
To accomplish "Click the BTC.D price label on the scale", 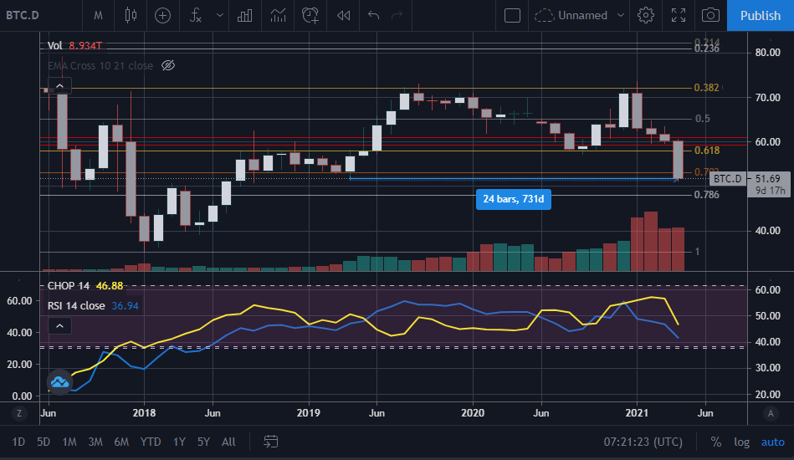I will pyautogui.click(x=728, y=179).
